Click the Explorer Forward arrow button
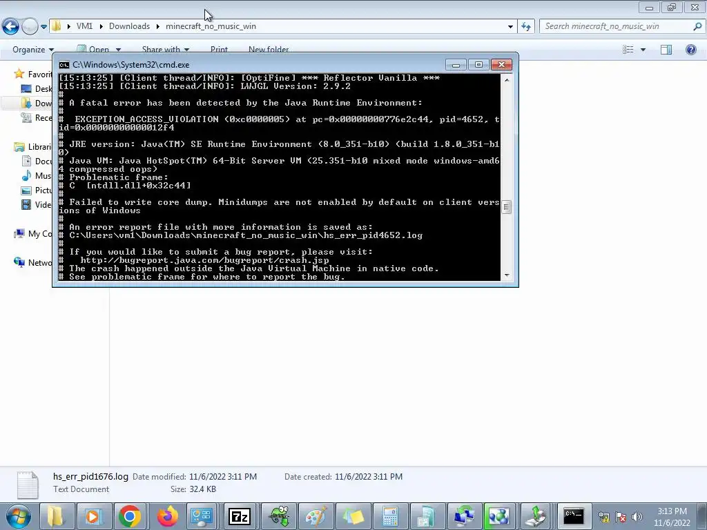This screenshot has height=530, width=707. click(30, 26)
